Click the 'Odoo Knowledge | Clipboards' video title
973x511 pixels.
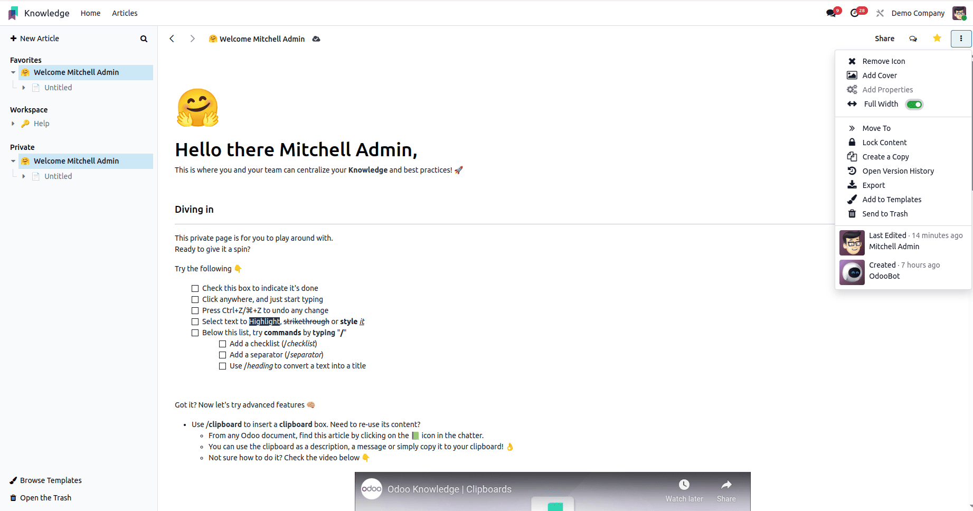449,489
